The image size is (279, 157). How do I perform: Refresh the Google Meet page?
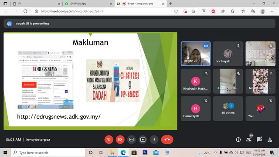(x=25, y=11)
